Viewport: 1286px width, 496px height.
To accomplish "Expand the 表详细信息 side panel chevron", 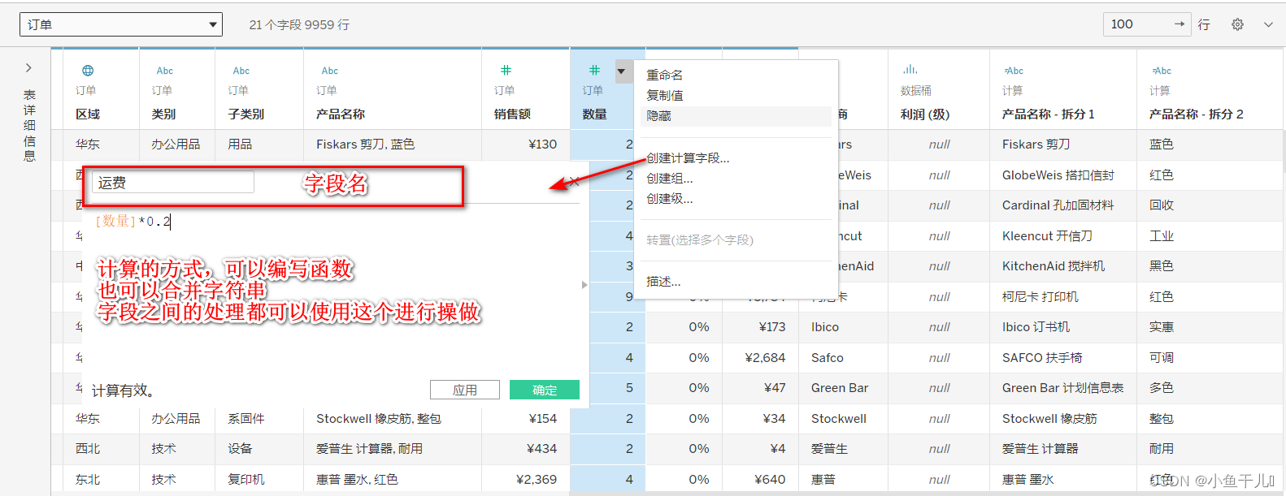I will coord(28,68).
